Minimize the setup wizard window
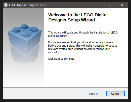The image size is (131, 102). (99, 5)
